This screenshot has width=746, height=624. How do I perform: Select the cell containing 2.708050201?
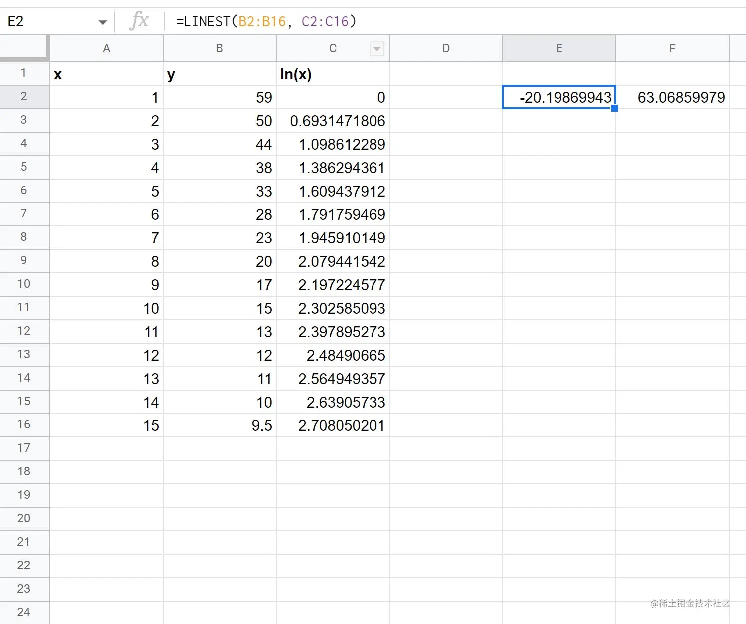point(333,425)
